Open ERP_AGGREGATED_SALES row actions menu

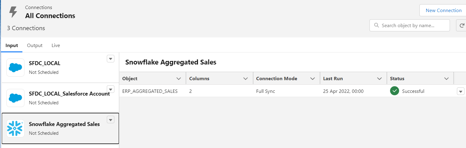pos(461,91)
